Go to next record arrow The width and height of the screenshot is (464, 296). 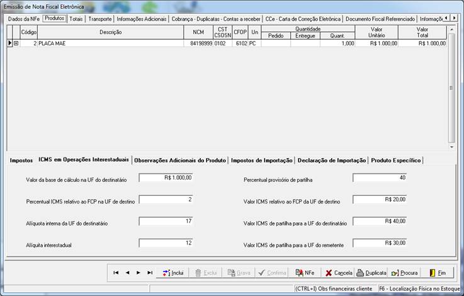tap(139, 273)
